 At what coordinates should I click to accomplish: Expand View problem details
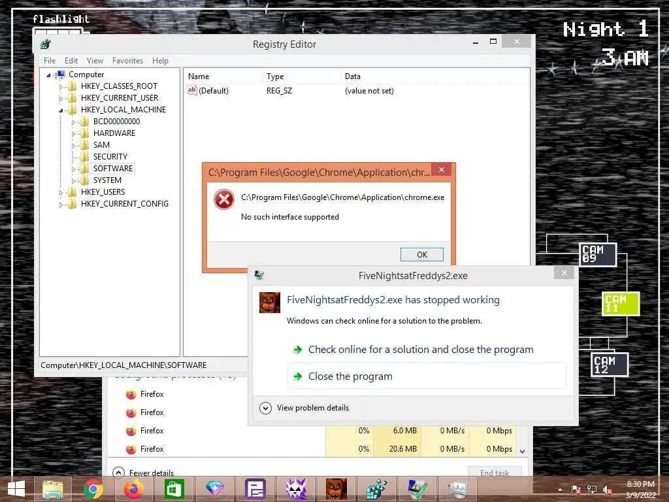coord(304,408)
